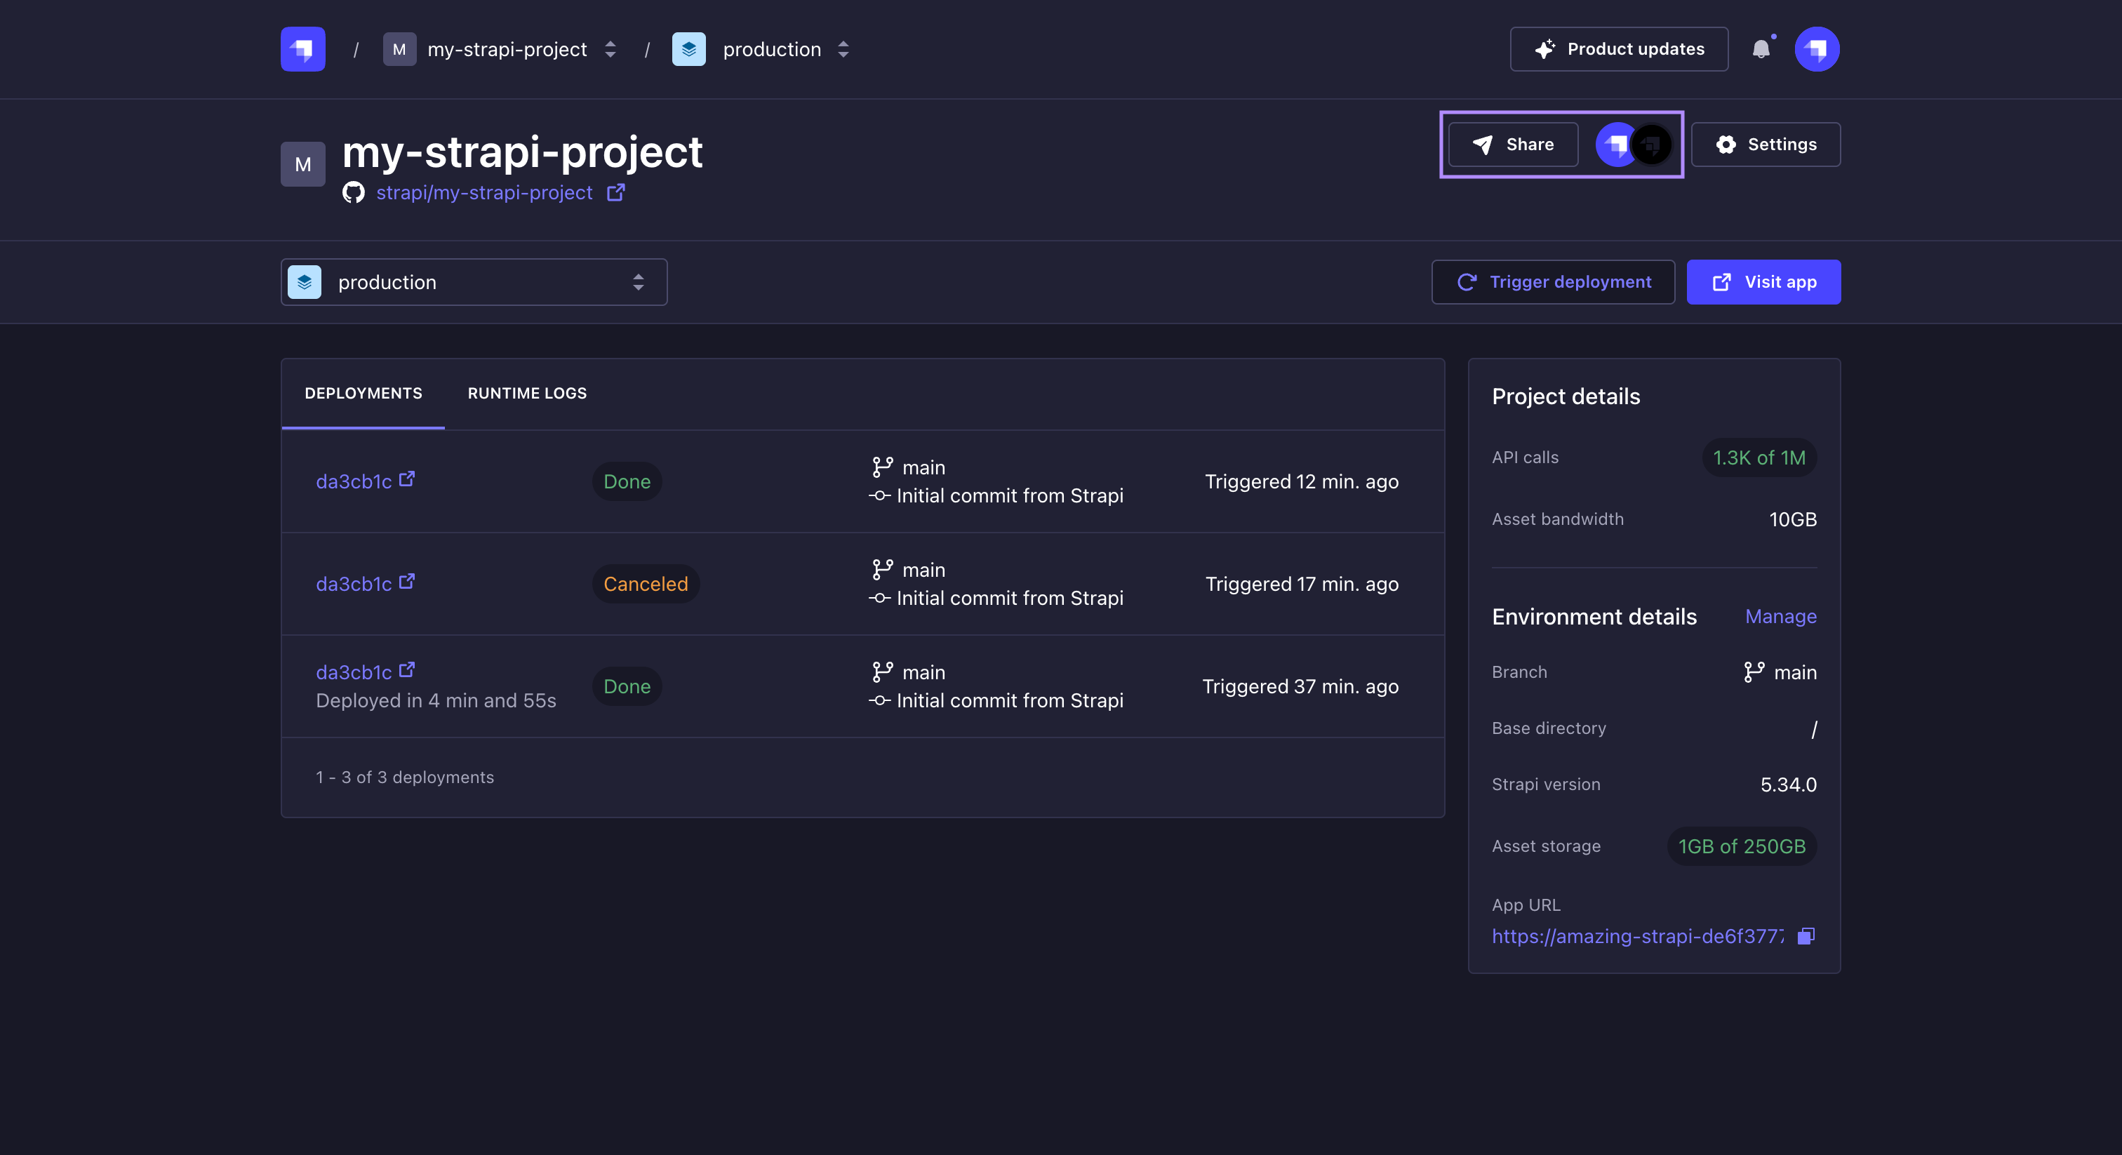
Task: Click the GitHub logo icon
Action: [x=354, y=193]
